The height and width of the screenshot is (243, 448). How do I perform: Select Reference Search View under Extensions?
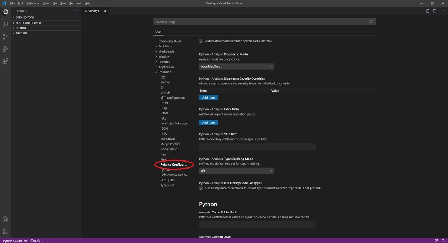click(x=174, y=175)
